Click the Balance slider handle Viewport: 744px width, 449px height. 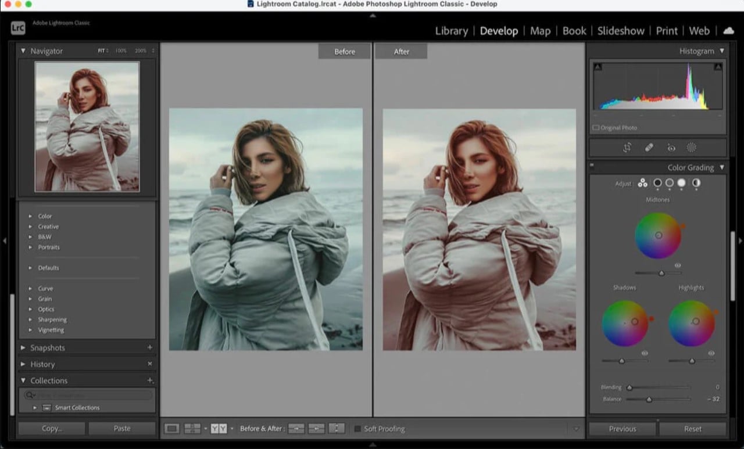coord(649,400)
